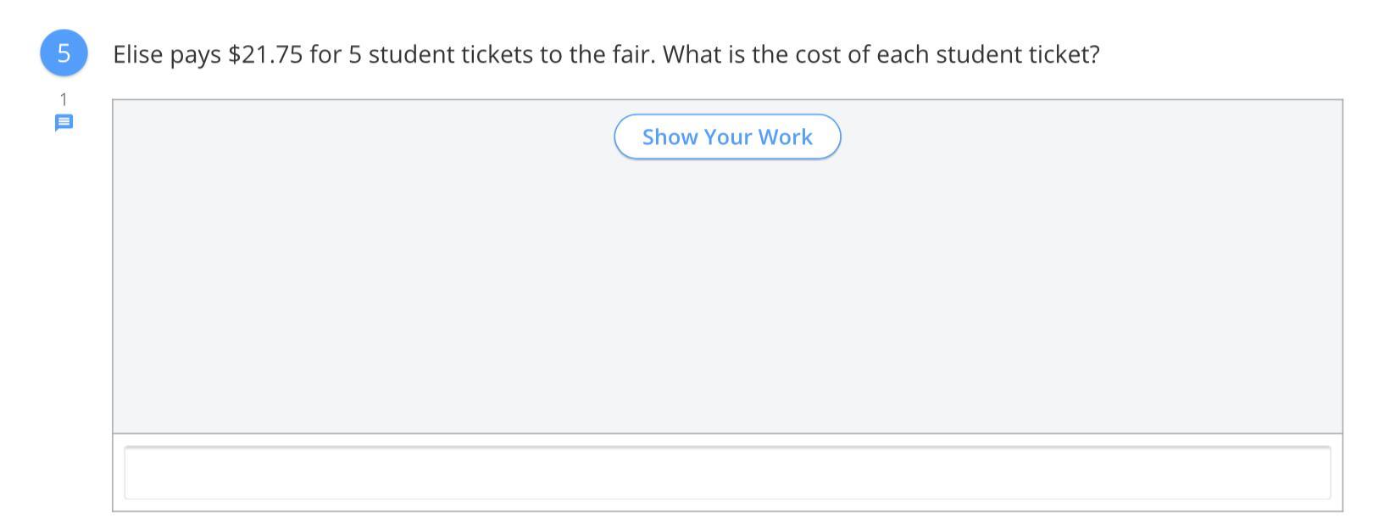Focus the blank answer input box
The height and width of the screenshot is (518, 1373).
coord(727,472)
